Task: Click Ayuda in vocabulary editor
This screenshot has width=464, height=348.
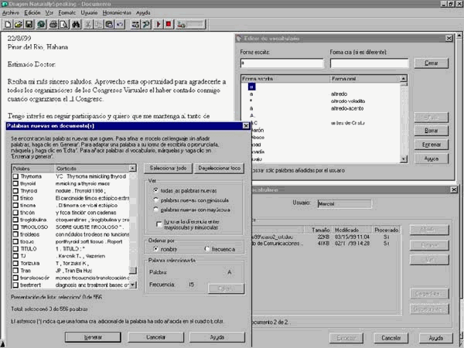Action: (432, 159)
